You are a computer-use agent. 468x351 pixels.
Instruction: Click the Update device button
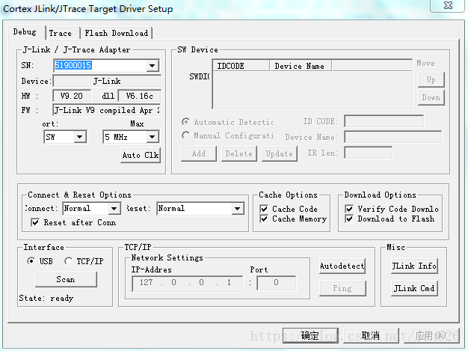pos(280,154)
